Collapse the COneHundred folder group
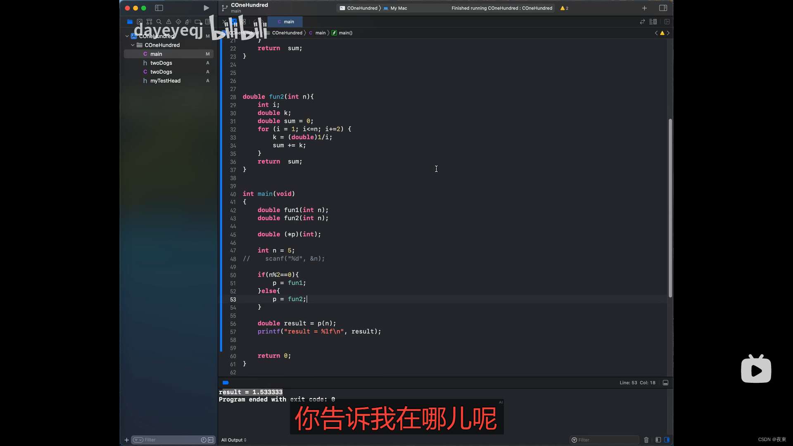793x446 pixels. pos(133,45)
